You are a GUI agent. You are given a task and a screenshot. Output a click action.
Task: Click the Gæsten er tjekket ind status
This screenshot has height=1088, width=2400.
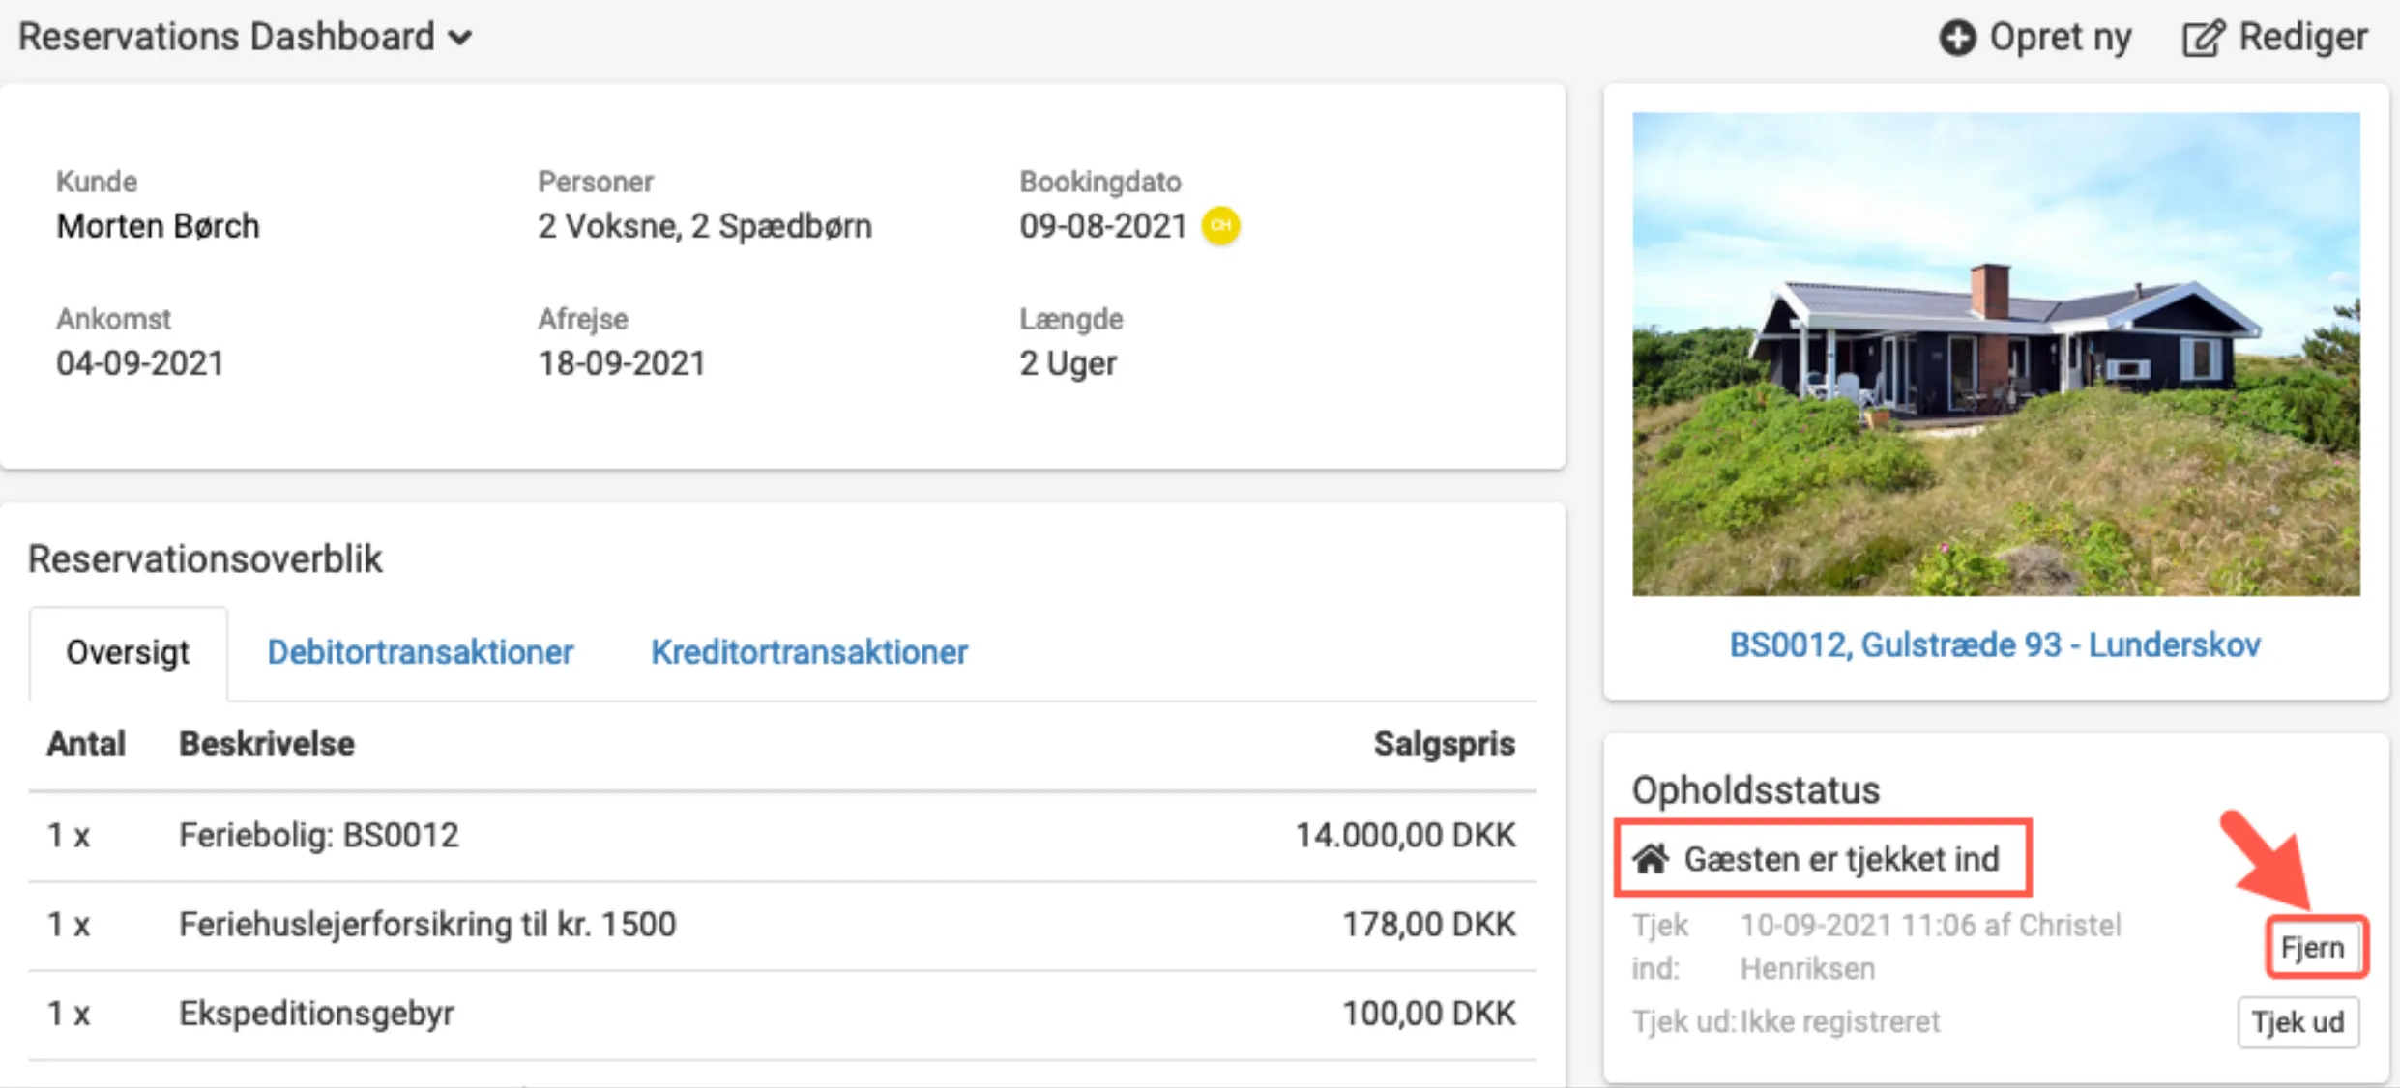1840,858
